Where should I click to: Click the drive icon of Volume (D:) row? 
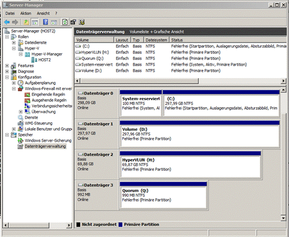point(78,71)
